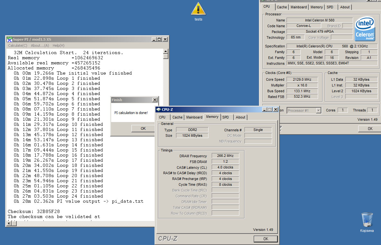This screenshot has height=245, width=381.
Task: Select CPU tab in background CPU-Z window
Action: pyautogui.click(x=267, y=6)
